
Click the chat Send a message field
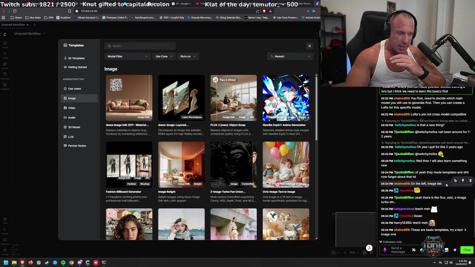400,250
